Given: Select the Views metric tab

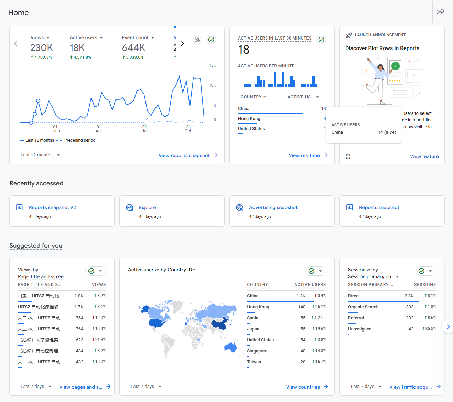Looking at the screenshot, I should (x=40, y=37).
